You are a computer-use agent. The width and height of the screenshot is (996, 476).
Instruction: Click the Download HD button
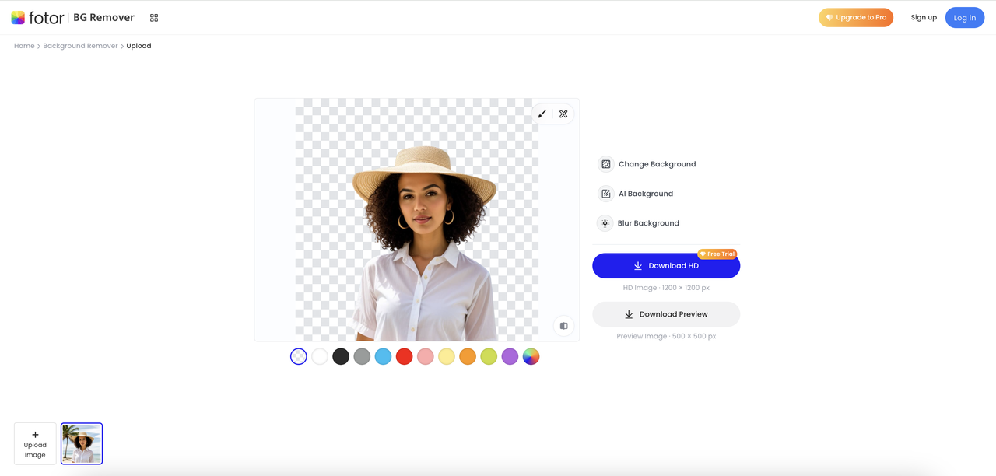[x=666, y=266]
